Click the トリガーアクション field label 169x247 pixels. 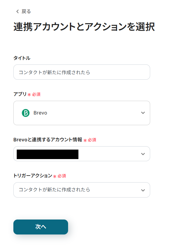pyautogui.click(x=33, y=176)
